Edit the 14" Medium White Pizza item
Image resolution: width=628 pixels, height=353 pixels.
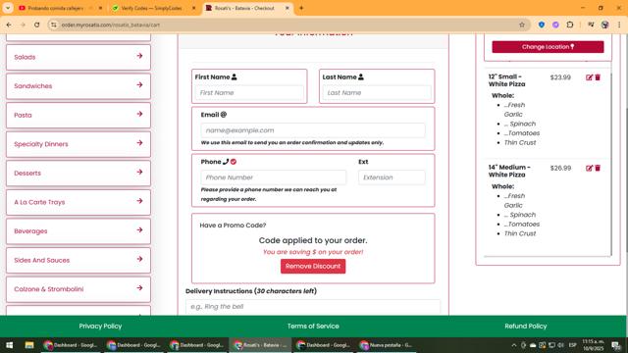coord(589,168)
